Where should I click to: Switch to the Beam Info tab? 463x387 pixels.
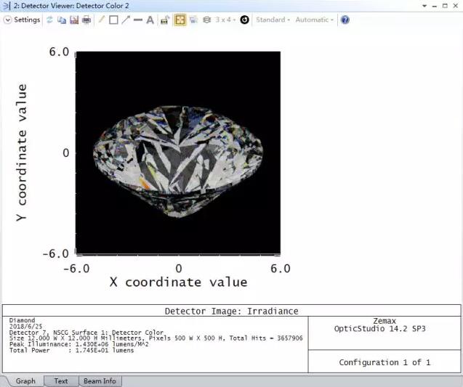(100, 380)
